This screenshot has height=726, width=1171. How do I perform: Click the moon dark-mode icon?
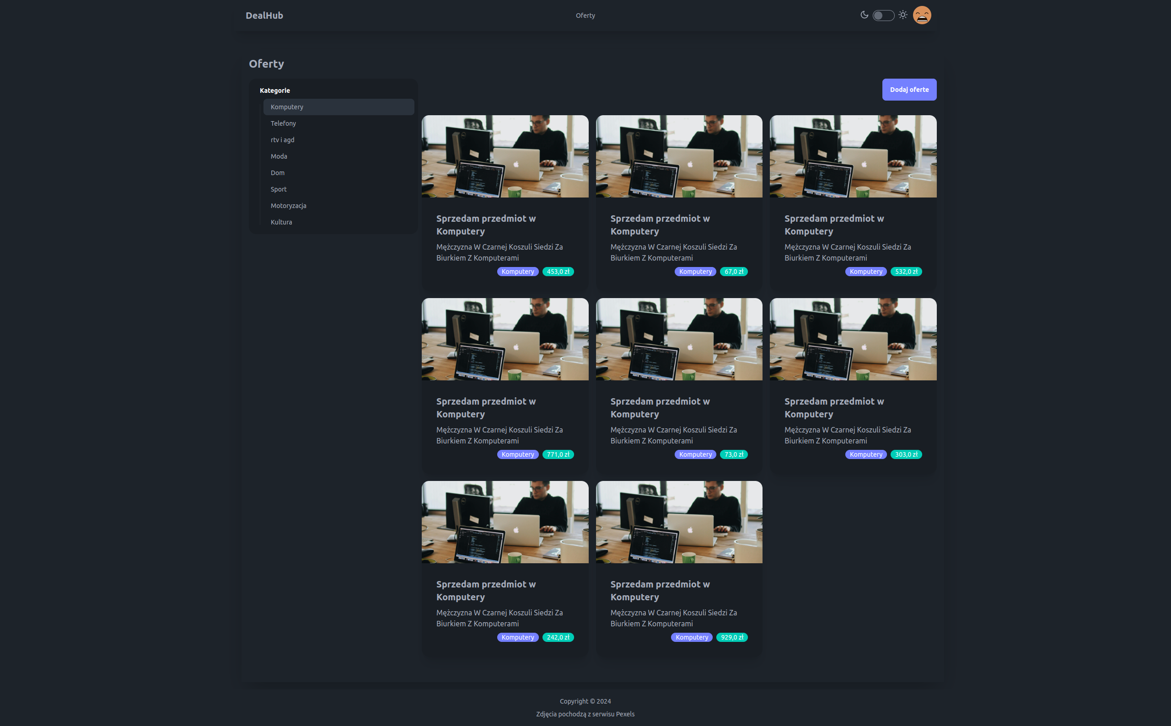pos(864,15)
